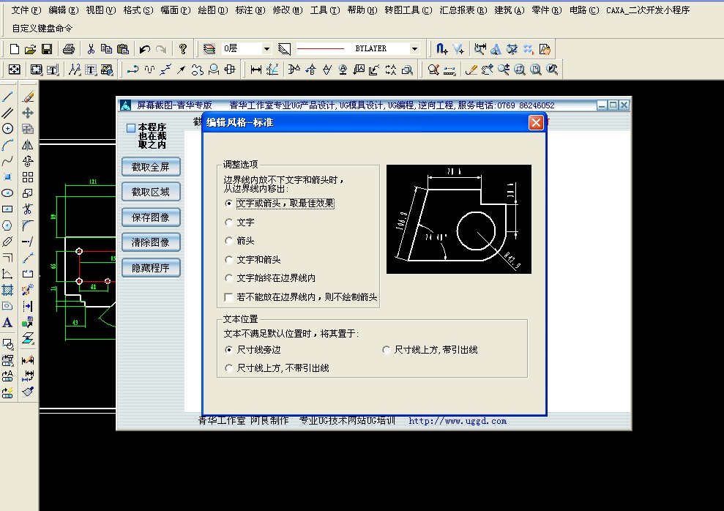
Task: Select the Fillet corner tool
Action: click(x=28, y=225)
